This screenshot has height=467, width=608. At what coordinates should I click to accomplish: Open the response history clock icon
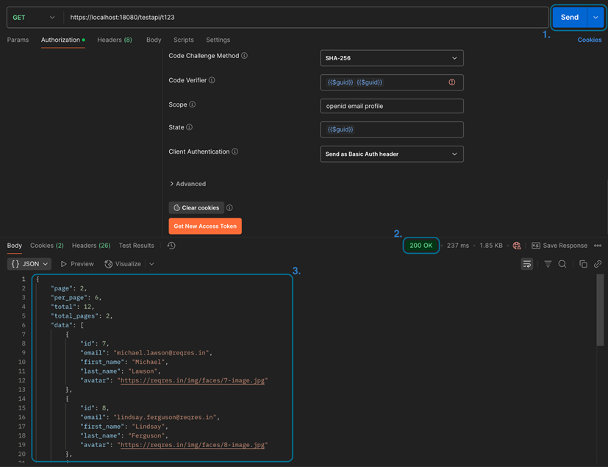(x=171, y=246)
